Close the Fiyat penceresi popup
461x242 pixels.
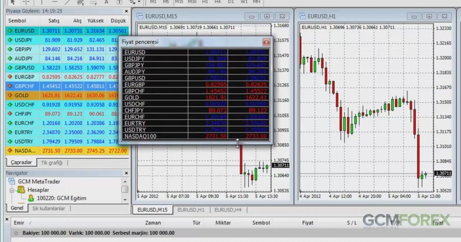pyautogui.click(x=266, y=42)
